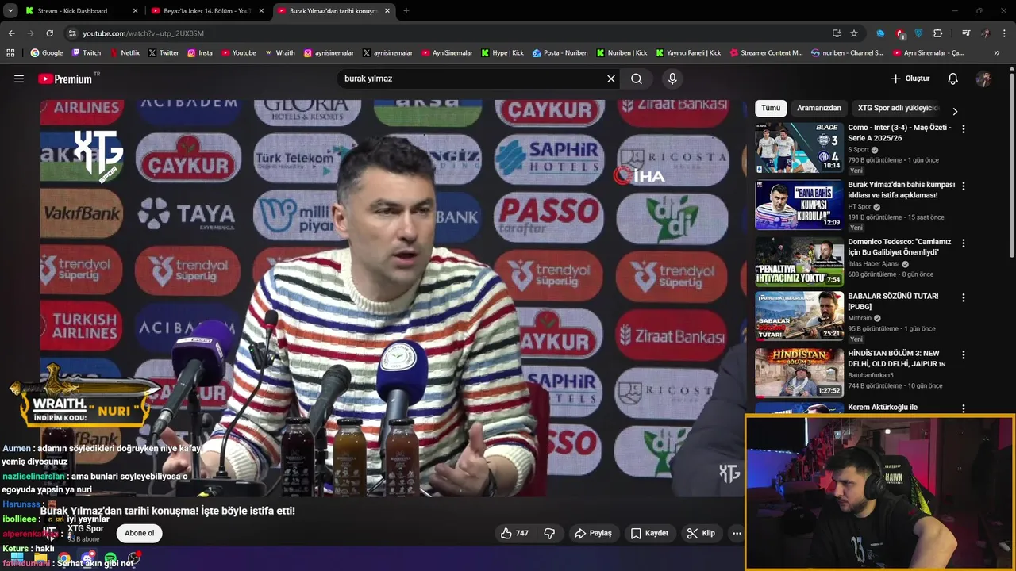Screen dimensions: 1016x571
Task: Open the apps grid in bookmarks bar
Action: (x=10, y=53)
